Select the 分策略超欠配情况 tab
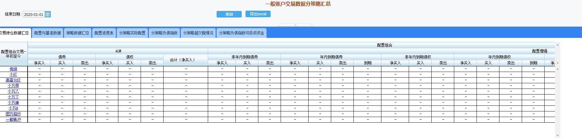The width and height of the screenshot is (582, 138). pos(198,33)
